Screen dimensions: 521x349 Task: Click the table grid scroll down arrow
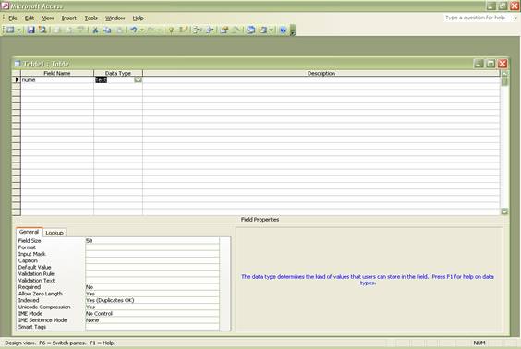pos(504,211)
